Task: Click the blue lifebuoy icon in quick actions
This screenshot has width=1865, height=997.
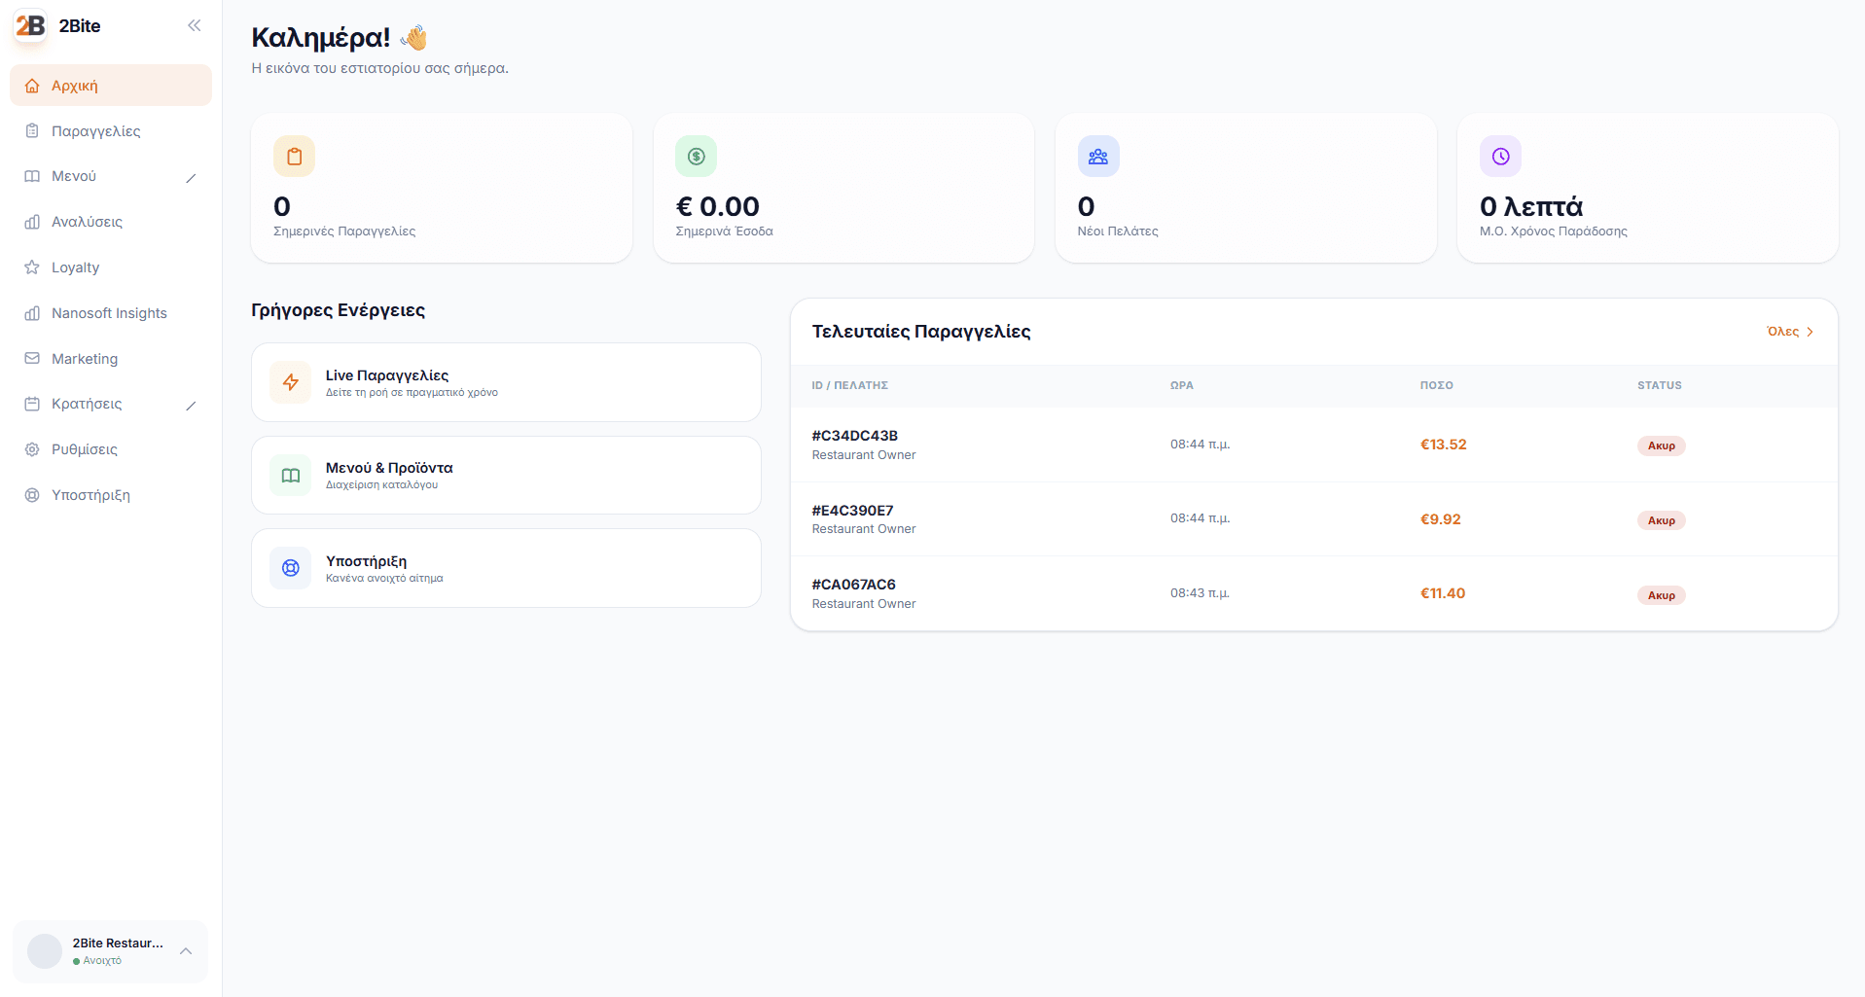Action: (291, 568)
